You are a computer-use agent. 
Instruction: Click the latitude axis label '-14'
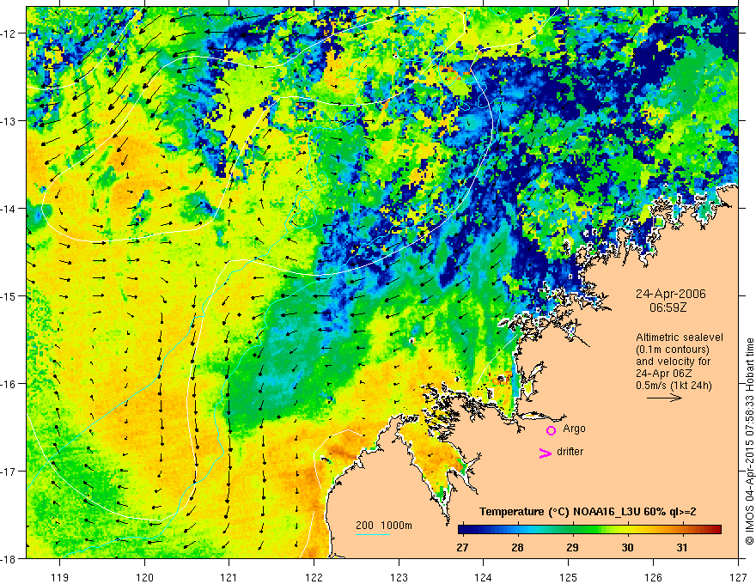pyautogui.click(x=9, y=209)
